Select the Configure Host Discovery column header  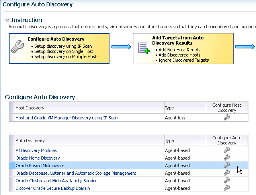pyautogui.click(x=227, y=107)
